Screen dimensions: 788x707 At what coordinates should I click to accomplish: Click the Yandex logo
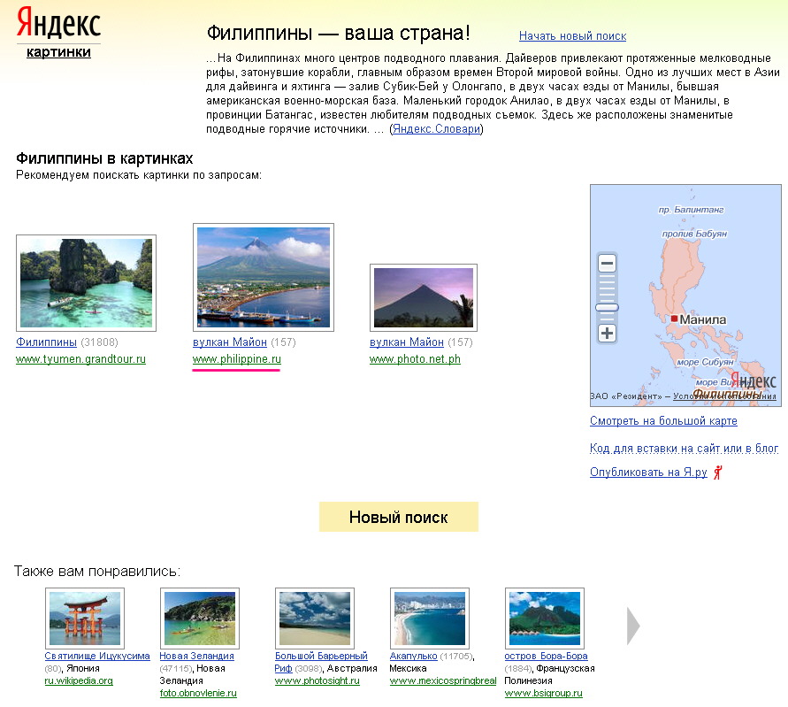(x=57, y=25)
